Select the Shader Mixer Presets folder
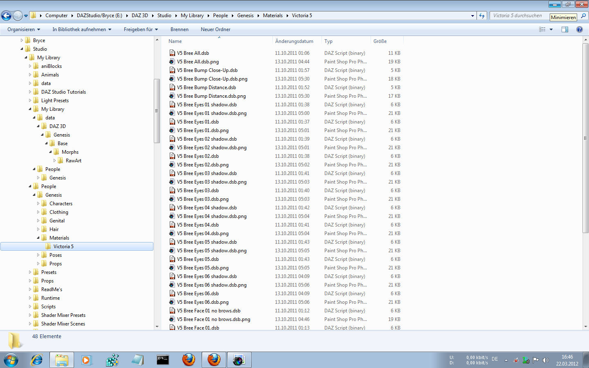 pyautogui.click(x=63, y=315)
